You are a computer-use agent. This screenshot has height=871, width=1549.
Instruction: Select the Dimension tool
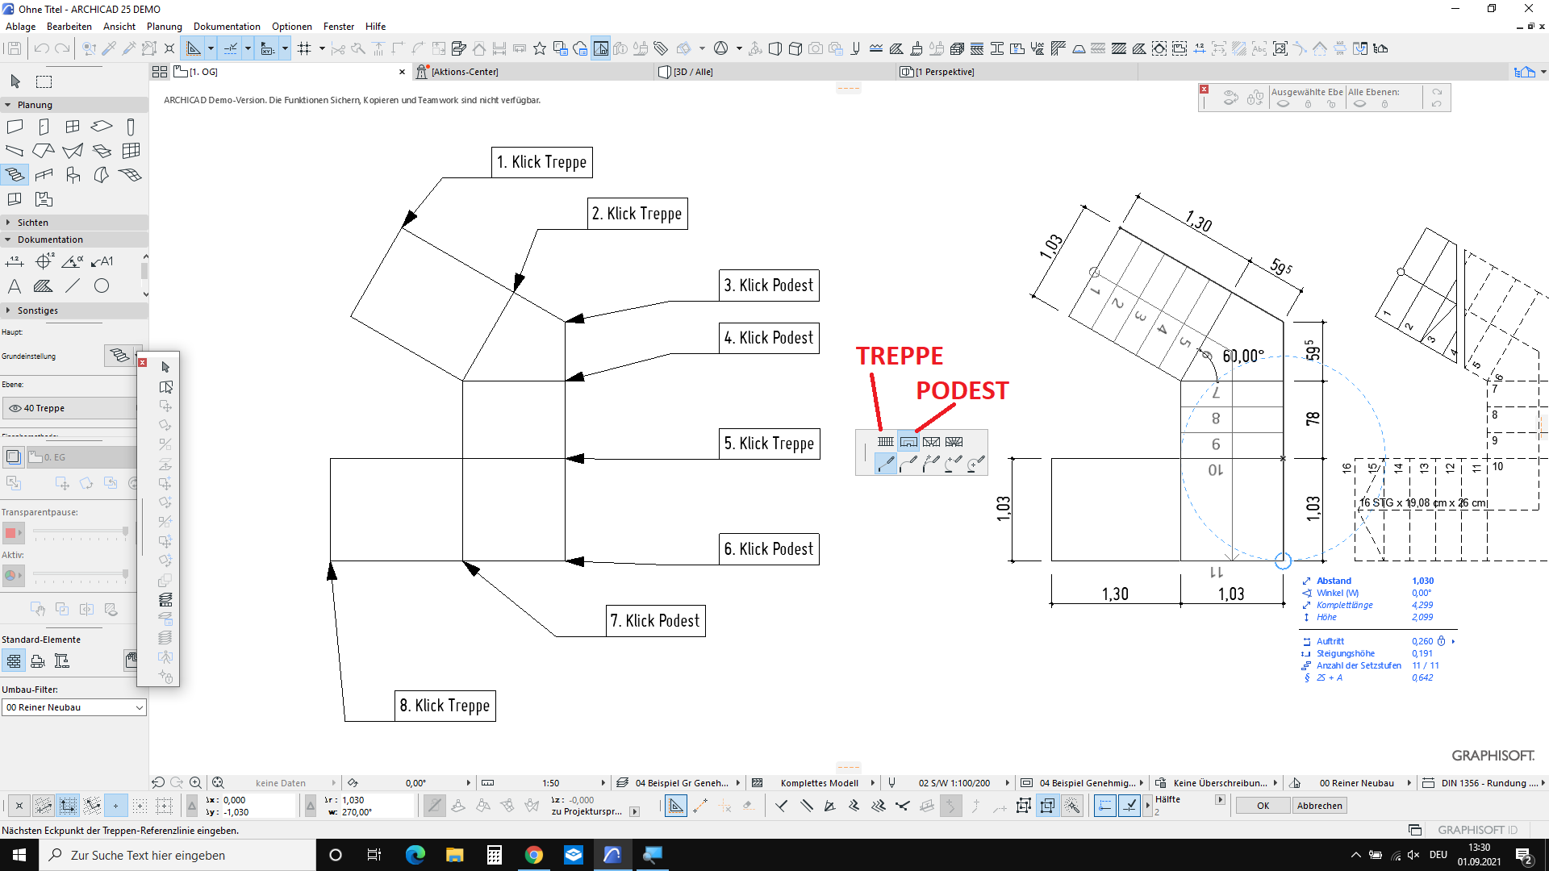pos(15,261)
